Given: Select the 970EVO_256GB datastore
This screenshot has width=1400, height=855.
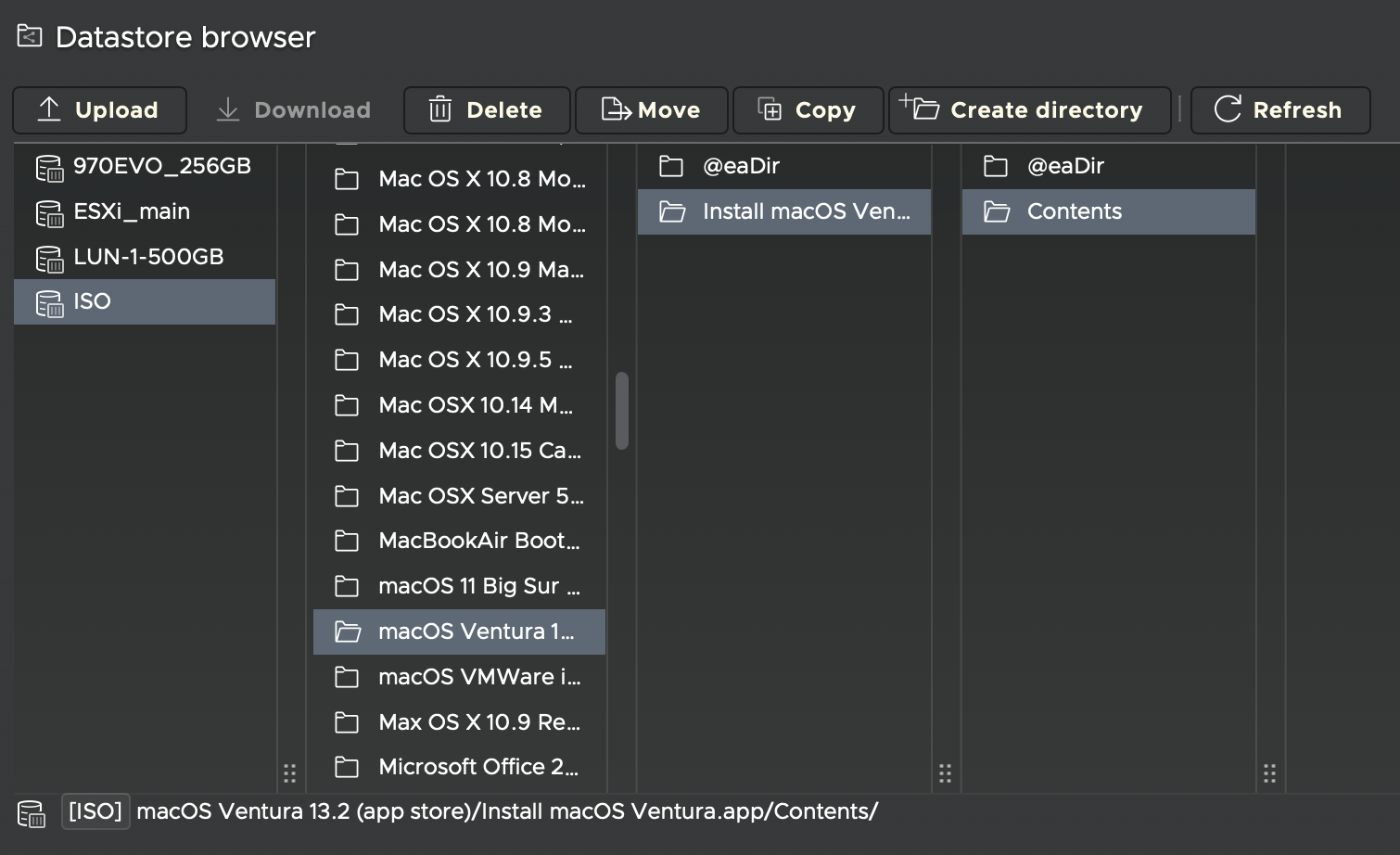Looking at the screenshot, I should [x=145, y=166].
